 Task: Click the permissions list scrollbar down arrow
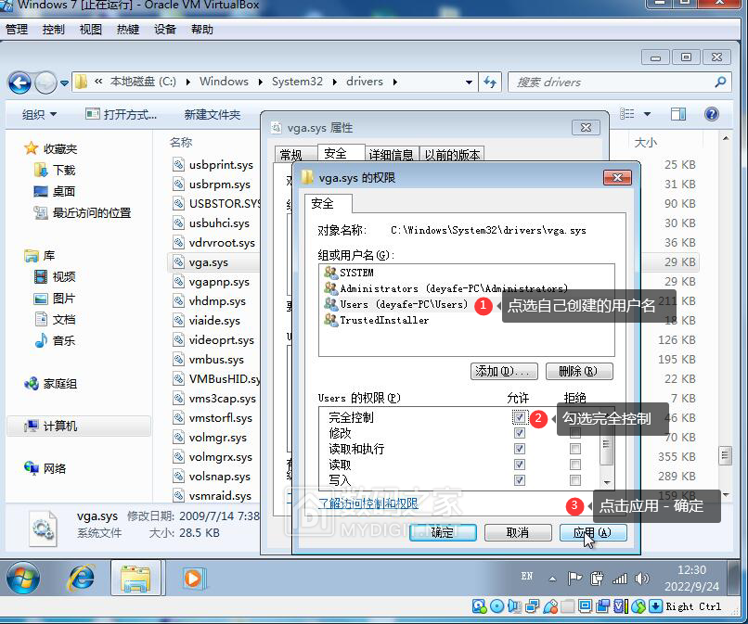pos(607,482)
